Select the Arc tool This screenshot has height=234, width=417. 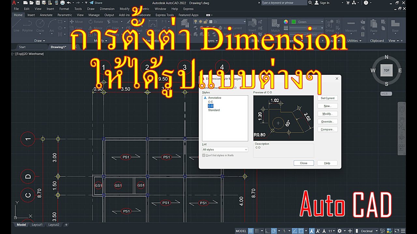(52, 26)
